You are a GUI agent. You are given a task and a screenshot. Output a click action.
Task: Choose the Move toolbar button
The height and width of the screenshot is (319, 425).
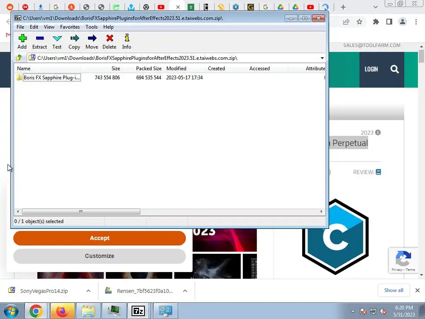[x=92, y=42]
